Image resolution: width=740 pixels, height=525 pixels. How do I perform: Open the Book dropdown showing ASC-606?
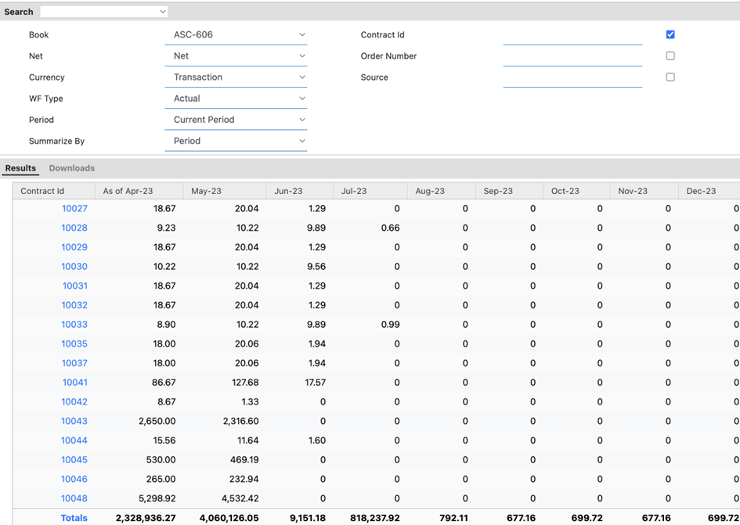click(236, 35)
